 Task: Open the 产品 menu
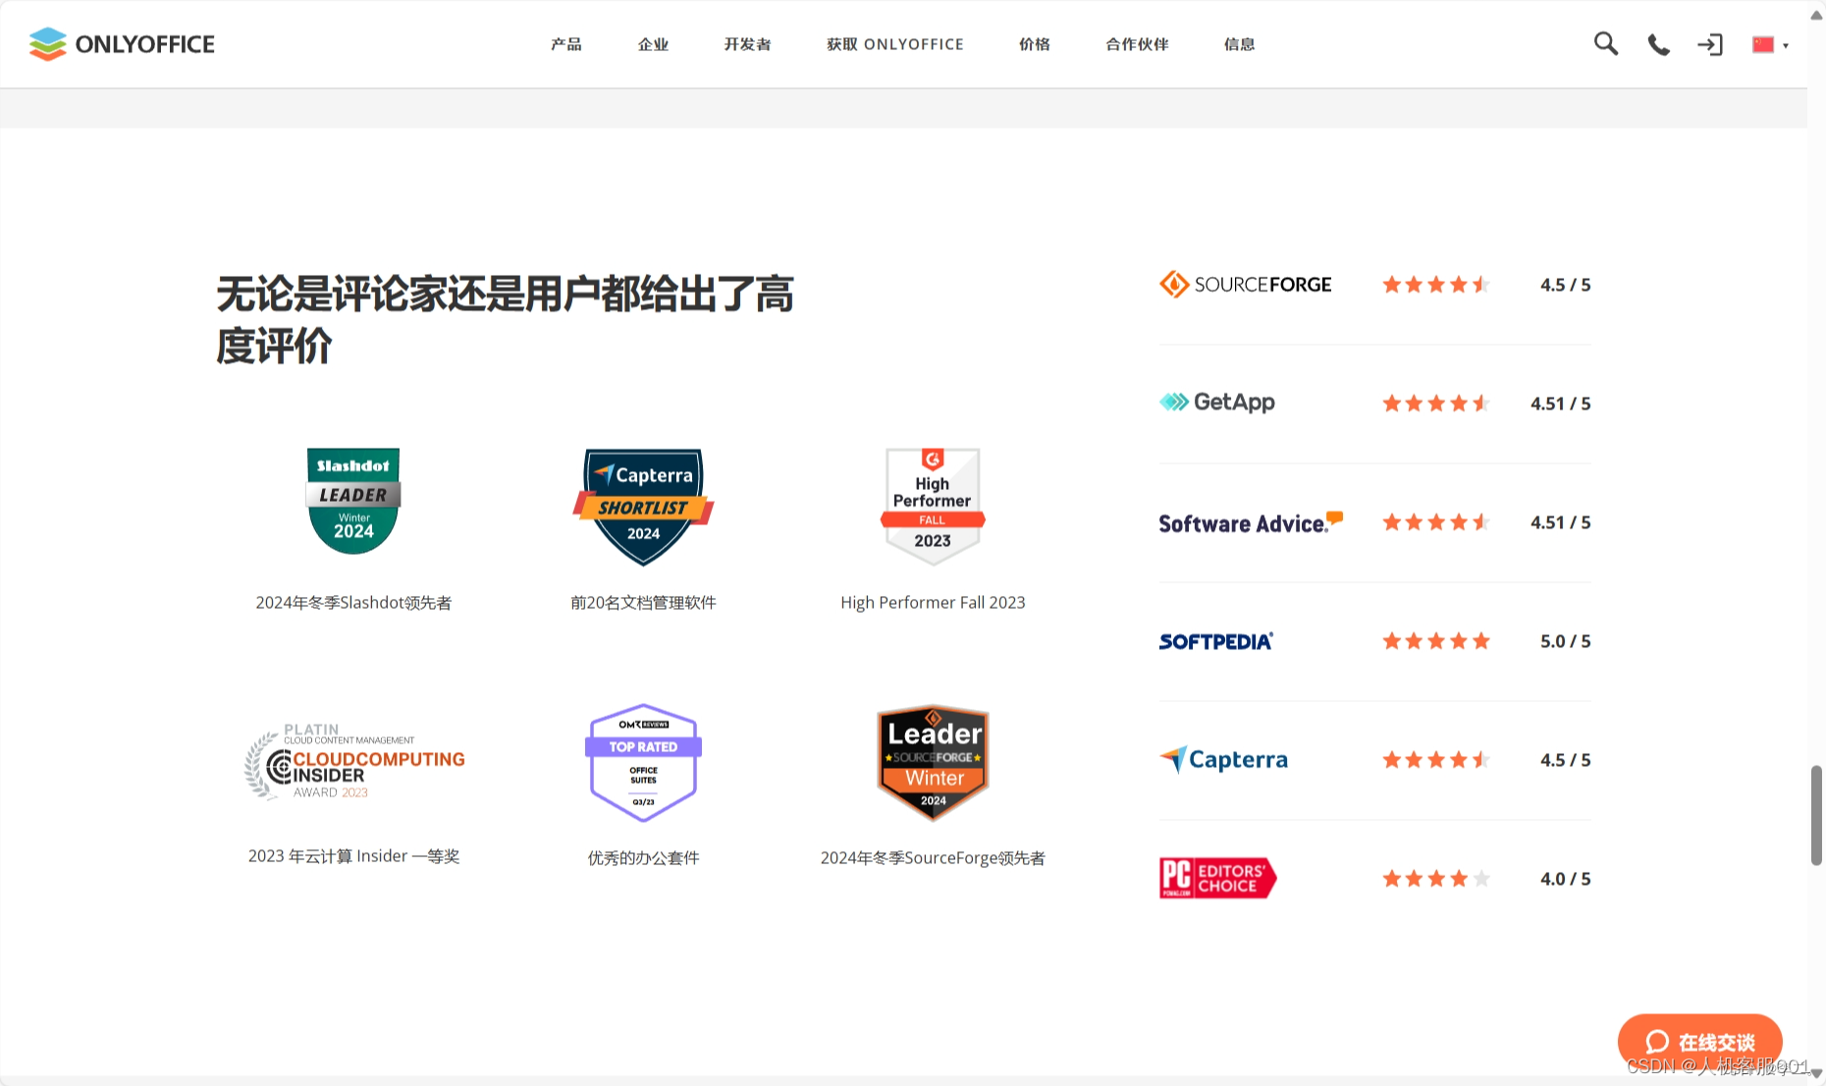(x=566, y=44)
